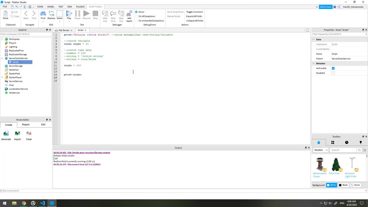
Task: Click the Step Over debugger icon
Action: pos(113,13)
